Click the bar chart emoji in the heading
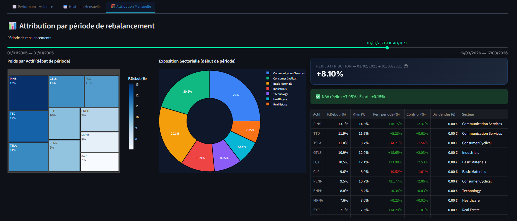The width and height of the screenshot is (517, 221). [13, 26]
